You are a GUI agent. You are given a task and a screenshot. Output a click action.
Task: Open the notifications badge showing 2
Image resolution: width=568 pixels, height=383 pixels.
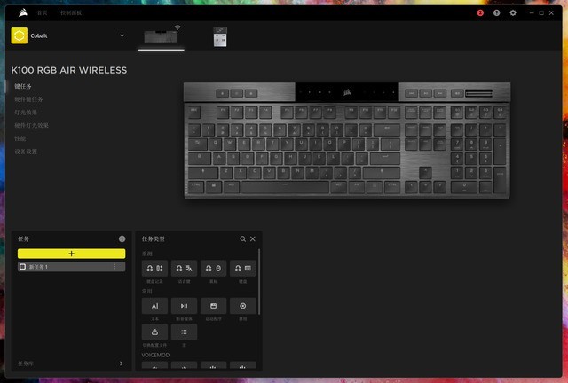coord(480,12)
